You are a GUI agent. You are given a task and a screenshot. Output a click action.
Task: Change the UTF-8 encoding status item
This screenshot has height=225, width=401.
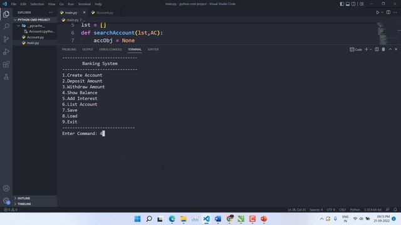331,209
